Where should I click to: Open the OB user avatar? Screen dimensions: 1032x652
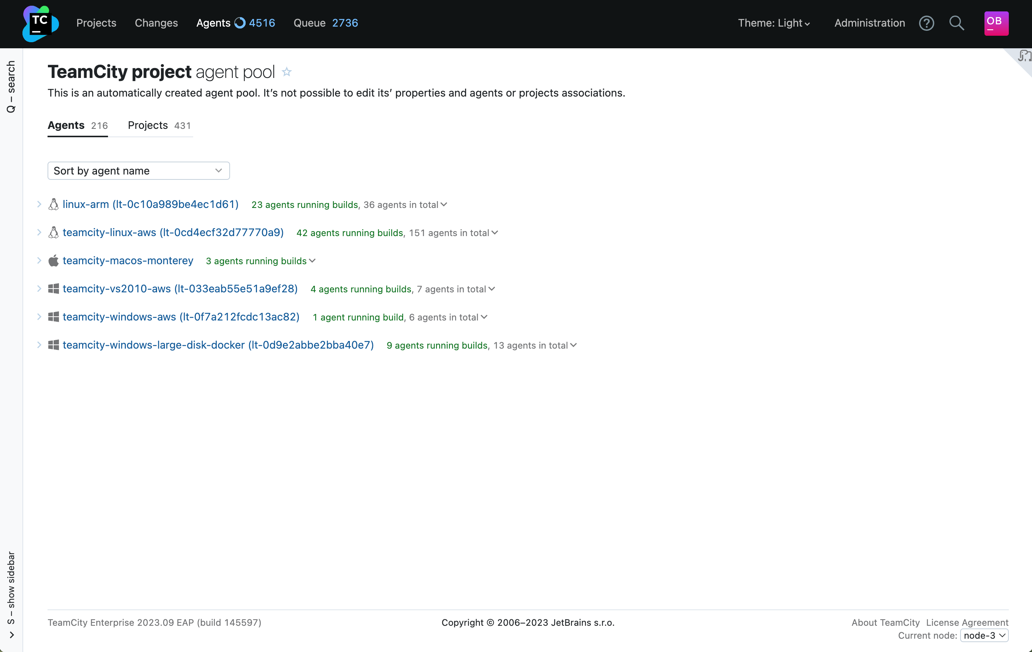pos(995,23)
